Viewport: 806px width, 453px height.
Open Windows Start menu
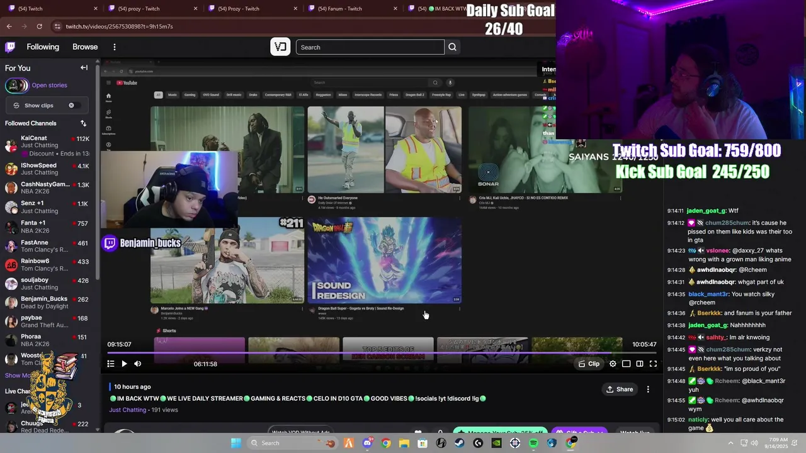[236, 443]
